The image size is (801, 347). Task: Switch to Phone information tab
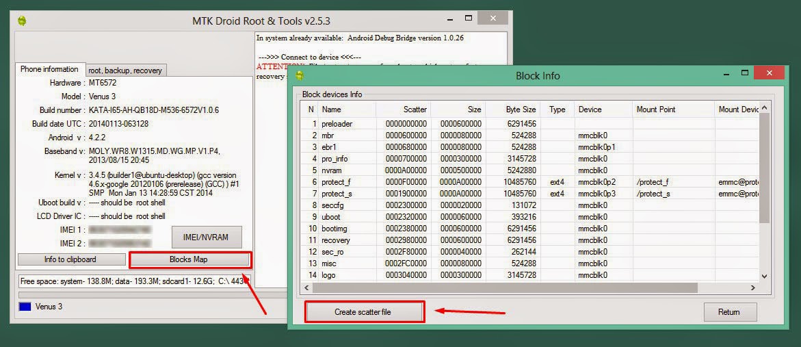(x=49, y=69)
